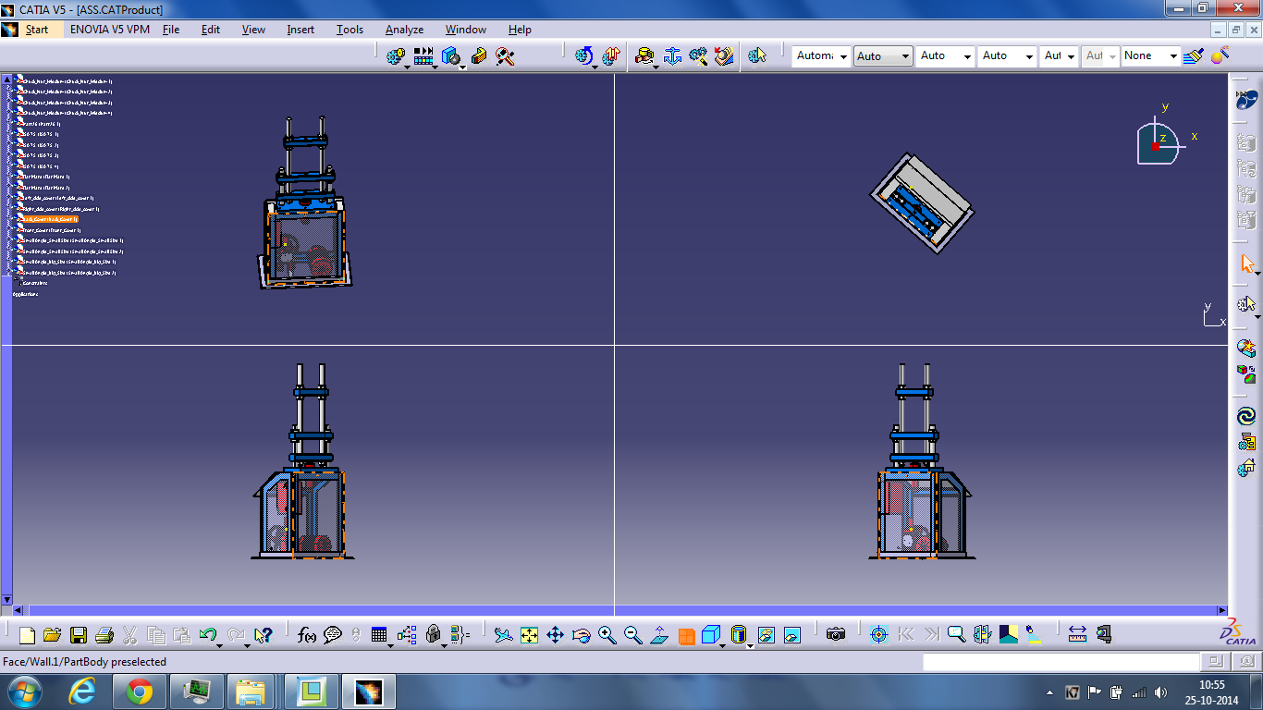Select the highlighted Back_Cover tree item

[x=51, y=219]
